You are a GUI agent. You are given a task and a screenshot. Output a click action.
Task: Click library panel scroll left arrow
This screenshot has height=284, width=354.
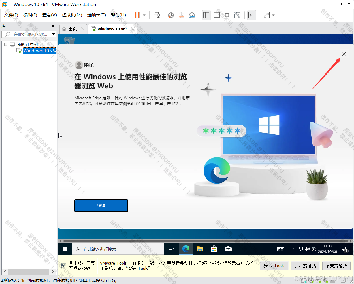[x=5, y=272]
